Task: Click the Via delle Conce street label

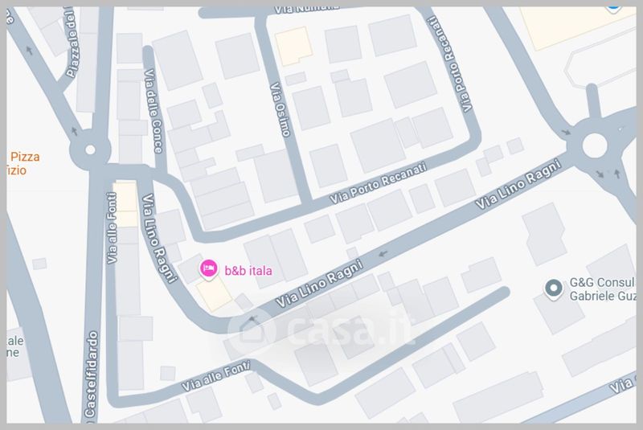Action: 154,111
